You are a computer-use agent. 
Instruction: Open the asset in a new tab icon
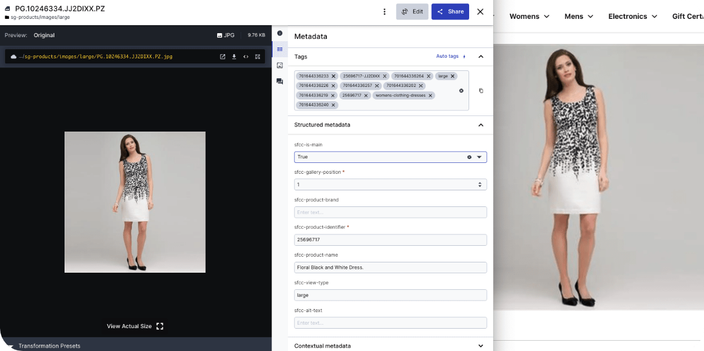223,57
